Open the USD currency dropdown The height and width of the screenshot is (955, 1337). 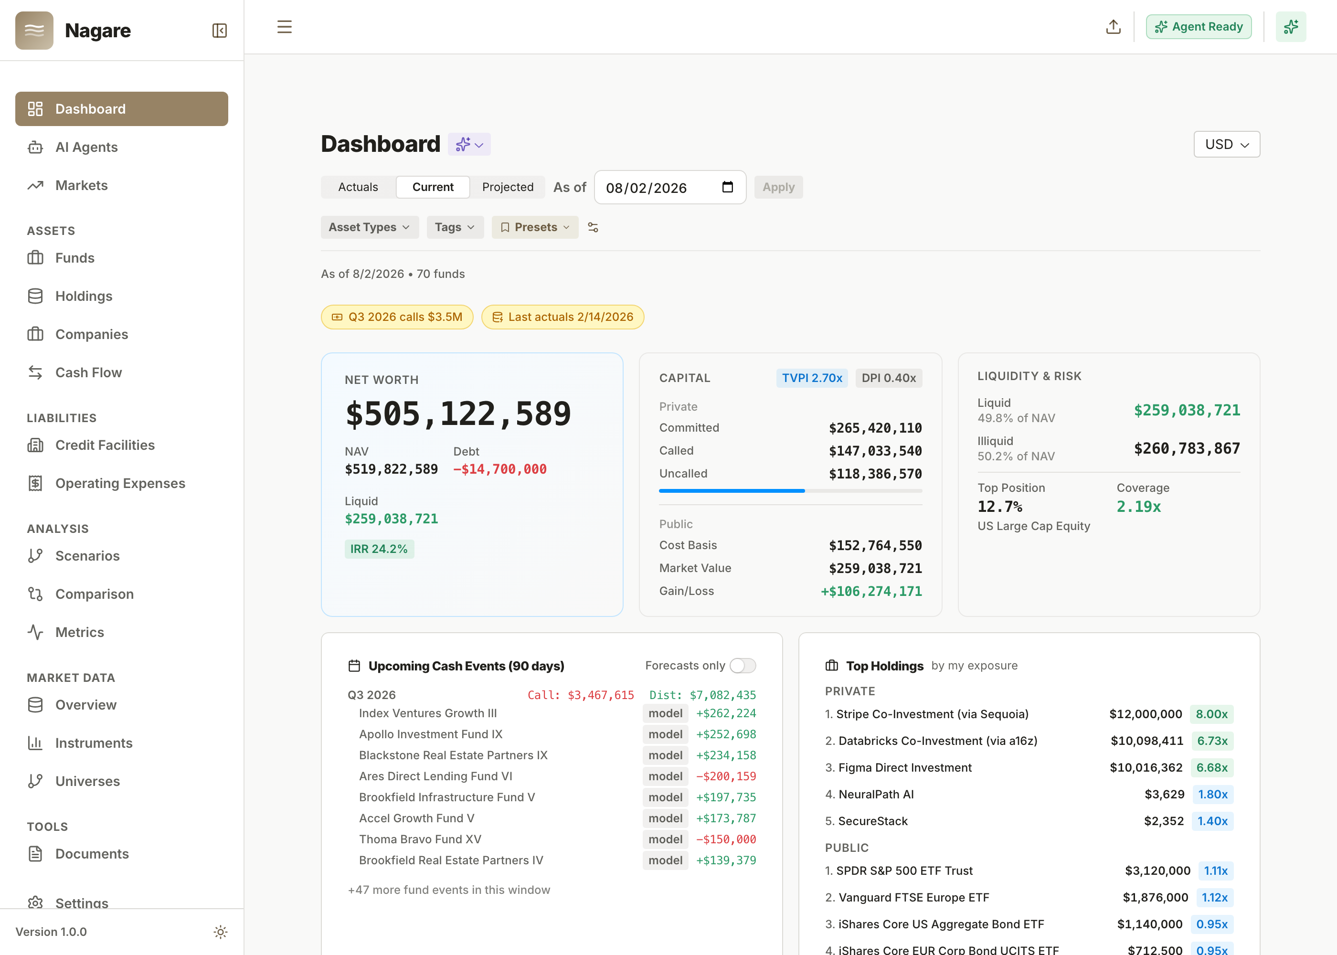pos(1227,144)
